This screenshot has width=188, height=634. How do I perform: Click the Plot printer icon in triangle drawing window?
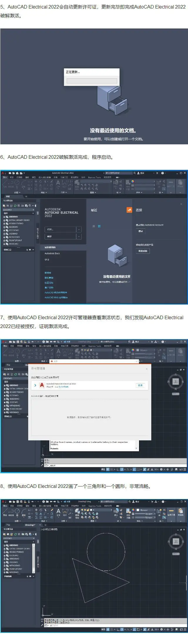(43, 502)
